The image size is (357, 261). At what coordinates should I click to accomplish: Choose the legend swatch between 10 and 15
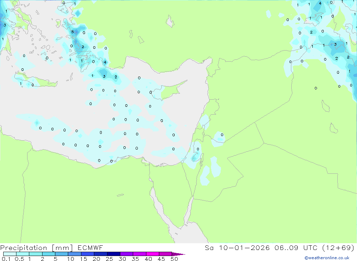pyautogui.click(x=75, y=254)
